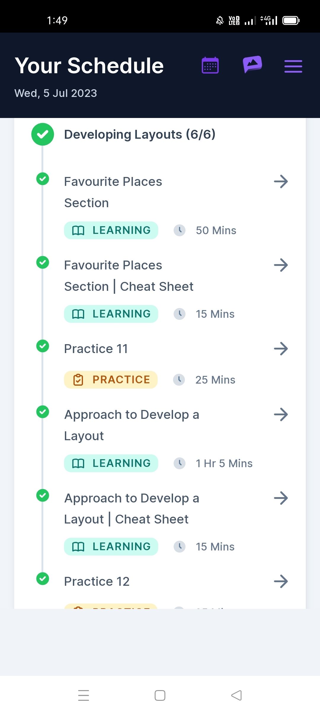Tap Android back navigation button
Viewport: 320px width, 715px height.
(236, 695)
